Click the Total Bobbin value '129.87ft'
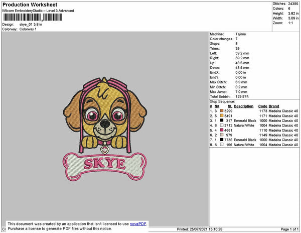 (x=242, y=96)
